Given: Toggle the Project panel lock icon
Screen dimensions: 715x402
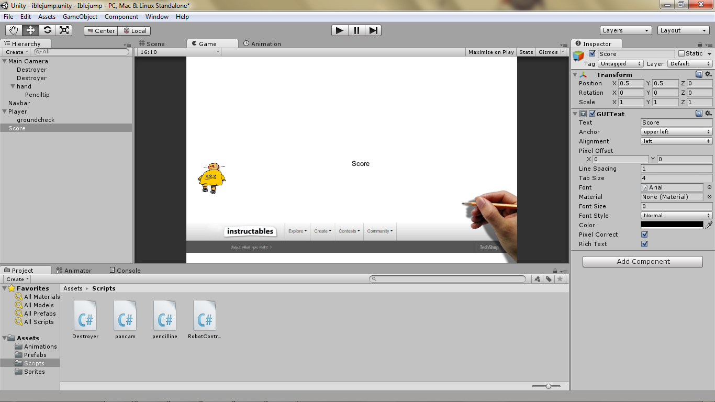Looking at the screenshot, I should click(555, 271).
